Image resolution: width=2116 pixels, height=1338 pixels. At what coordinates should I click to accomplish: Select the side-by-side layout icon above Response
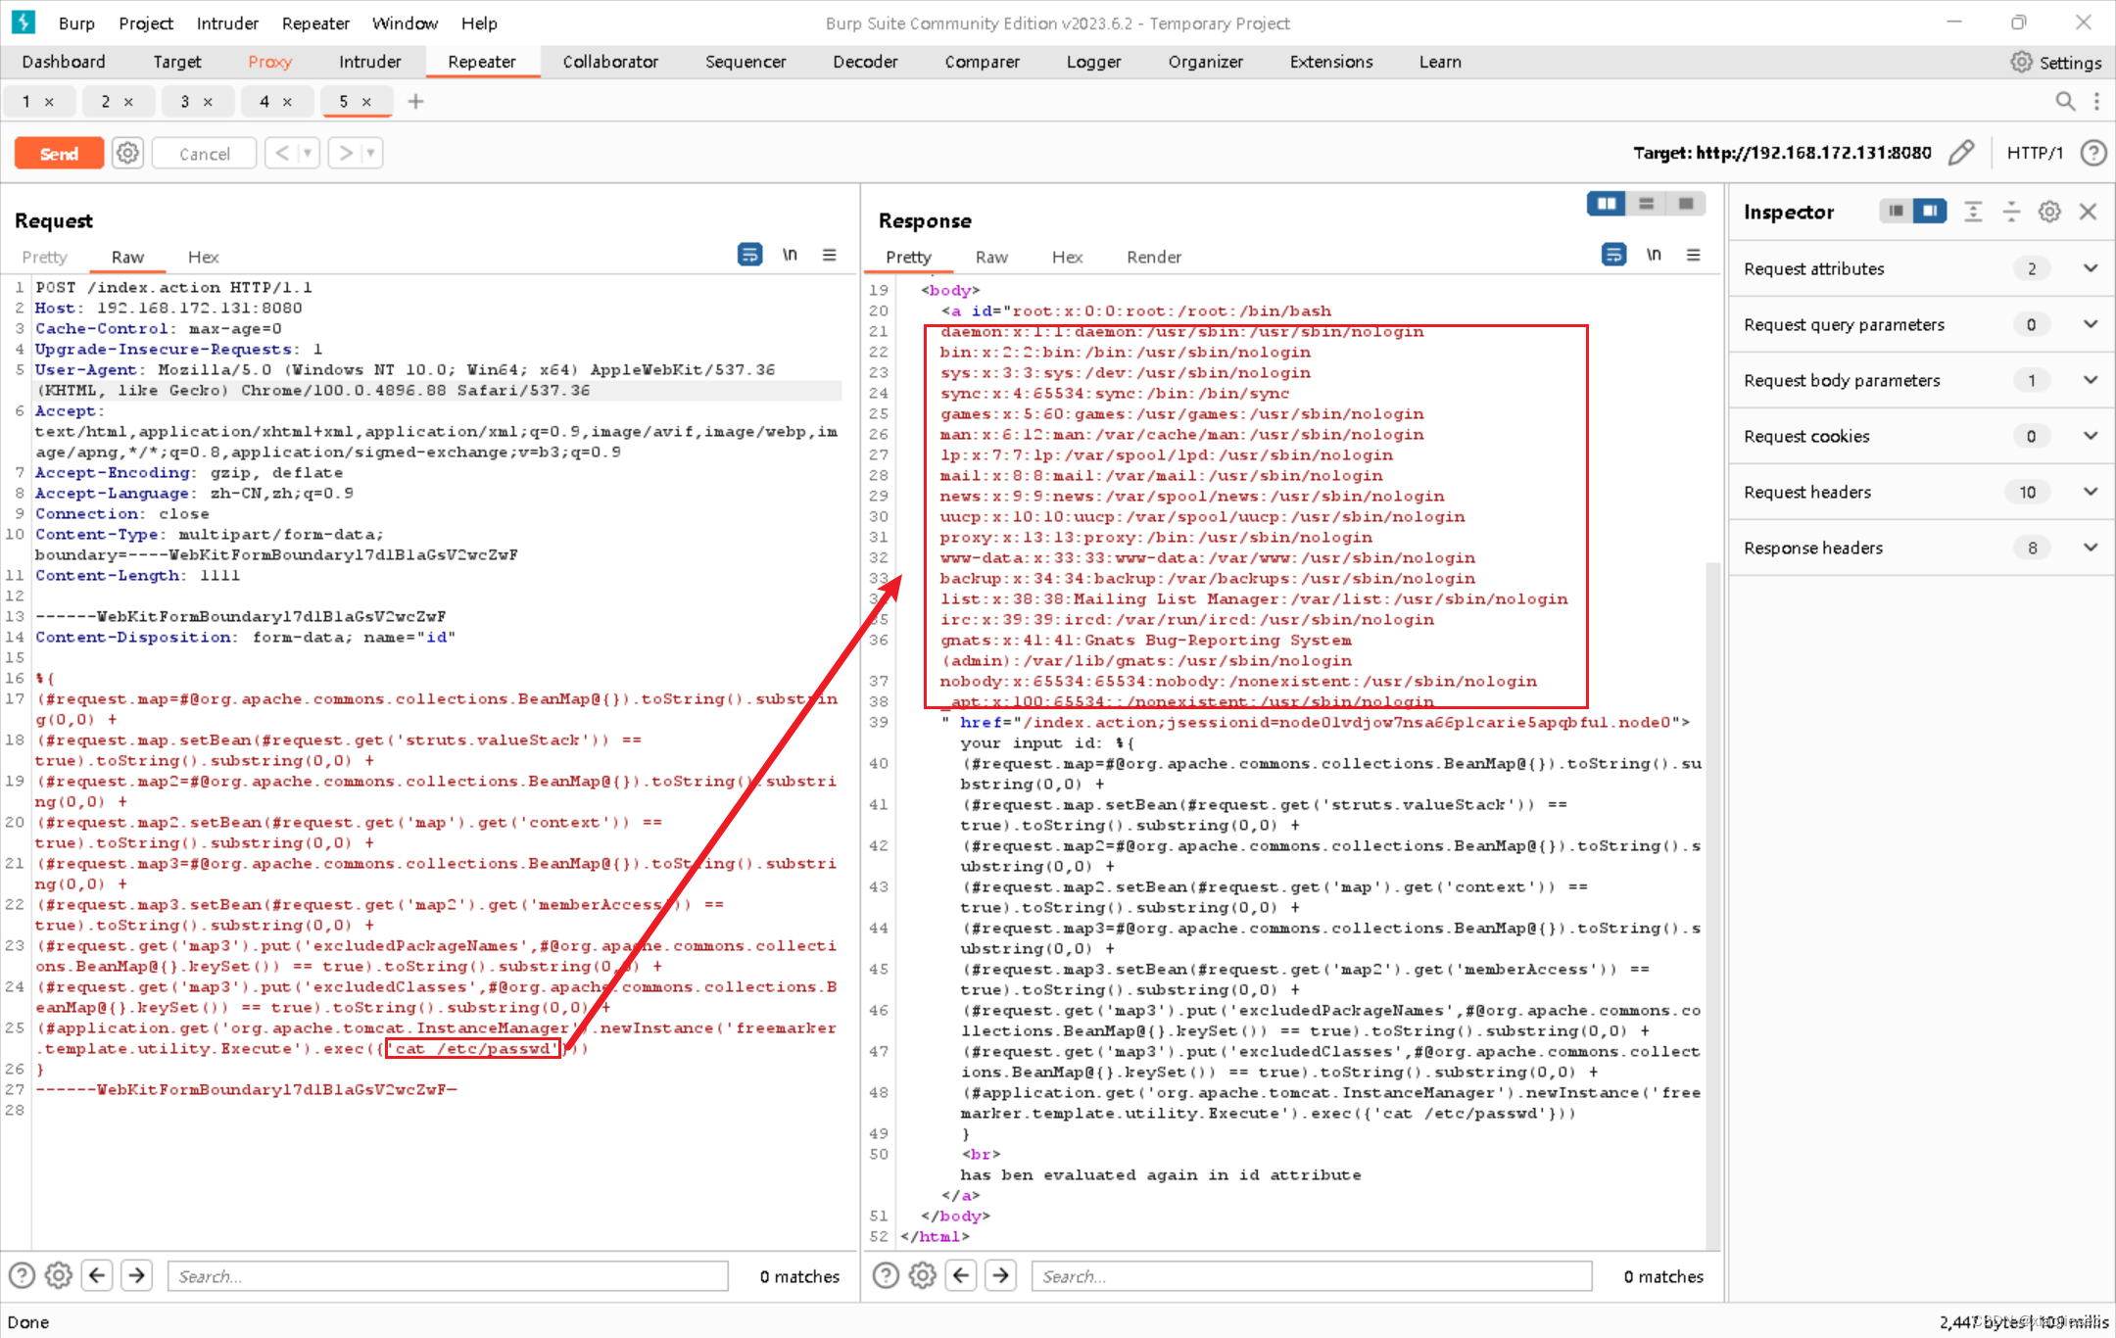(1606, 204)
